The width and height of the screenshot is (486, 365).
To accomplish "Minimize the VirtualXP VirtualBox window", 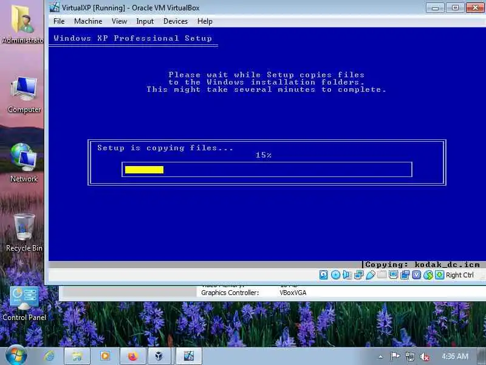I will point(435,8).
